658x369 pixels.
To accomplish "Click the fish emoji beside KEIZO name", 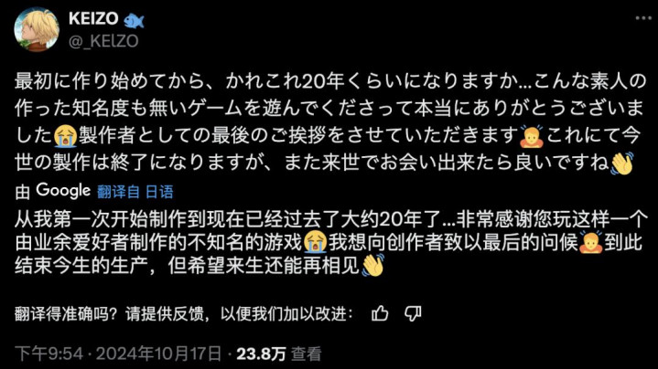I will click(x=134, y=20).
